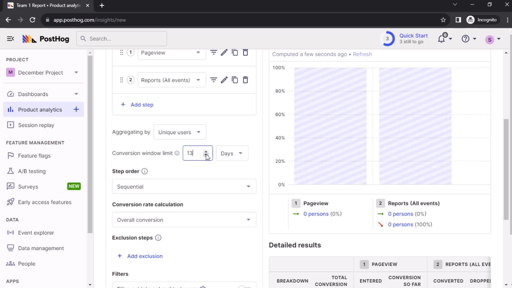The width and height of the screenshot is (512, 288).
Task: Click the duplicate icon on Reports step
Action: (235, 80)
